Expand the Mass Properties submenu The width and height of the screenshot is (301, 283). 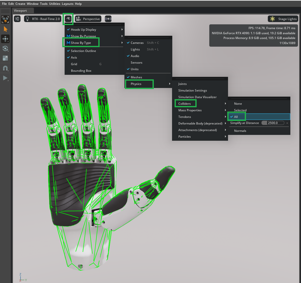pos(190,110)
